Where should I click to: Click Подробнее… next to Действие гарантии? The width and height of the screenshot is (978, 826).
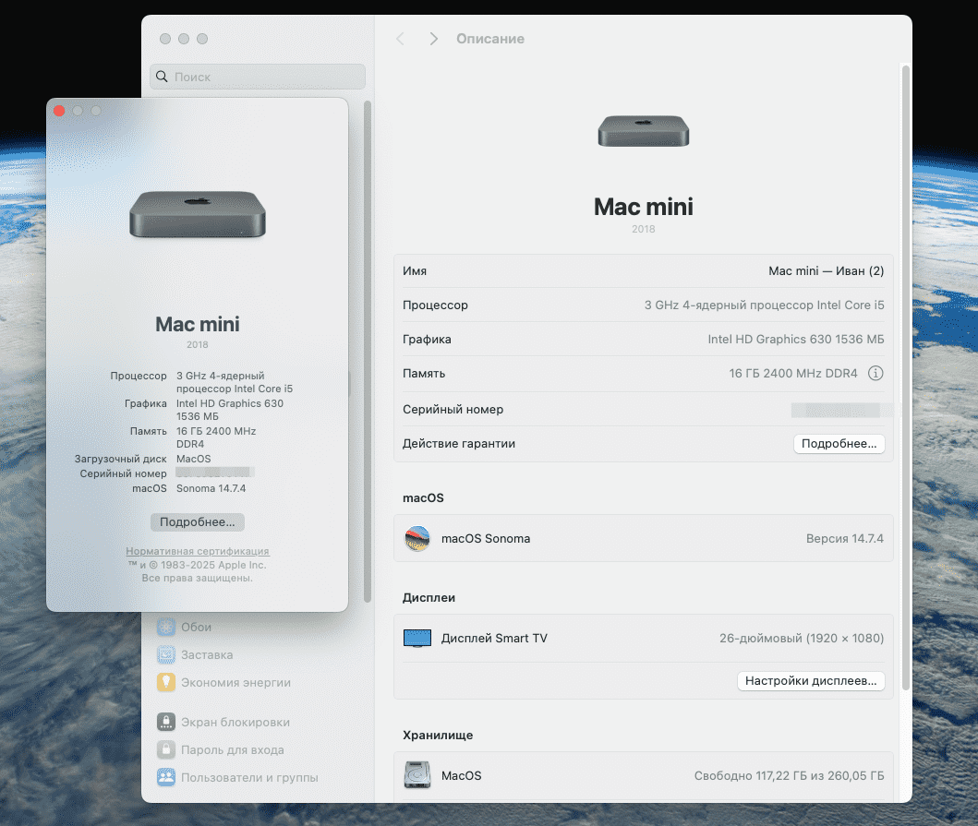pyautogui.click(x=839, y=444)
